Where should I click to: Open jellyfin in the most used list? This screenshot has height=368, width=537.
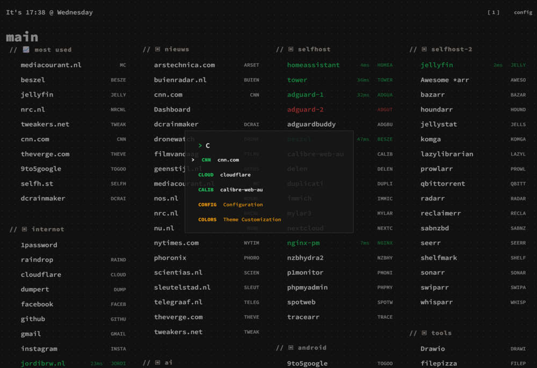37,94
